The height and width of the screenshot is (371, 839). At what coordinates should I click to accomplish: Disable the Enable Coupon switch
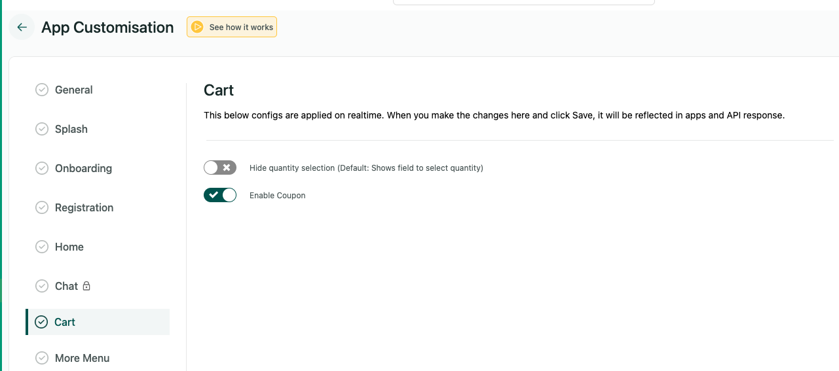tap(220, 195)
